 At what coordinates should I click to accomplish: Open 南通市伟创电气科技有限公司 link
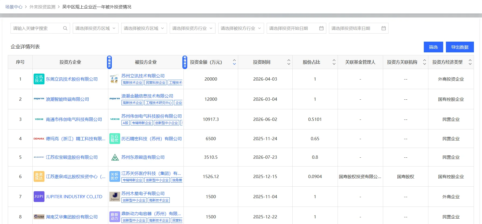(x=74, y=119)
